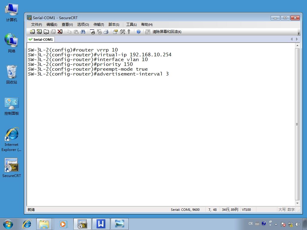Open the 查看(V) menu
307x230 pixels.
67,25
